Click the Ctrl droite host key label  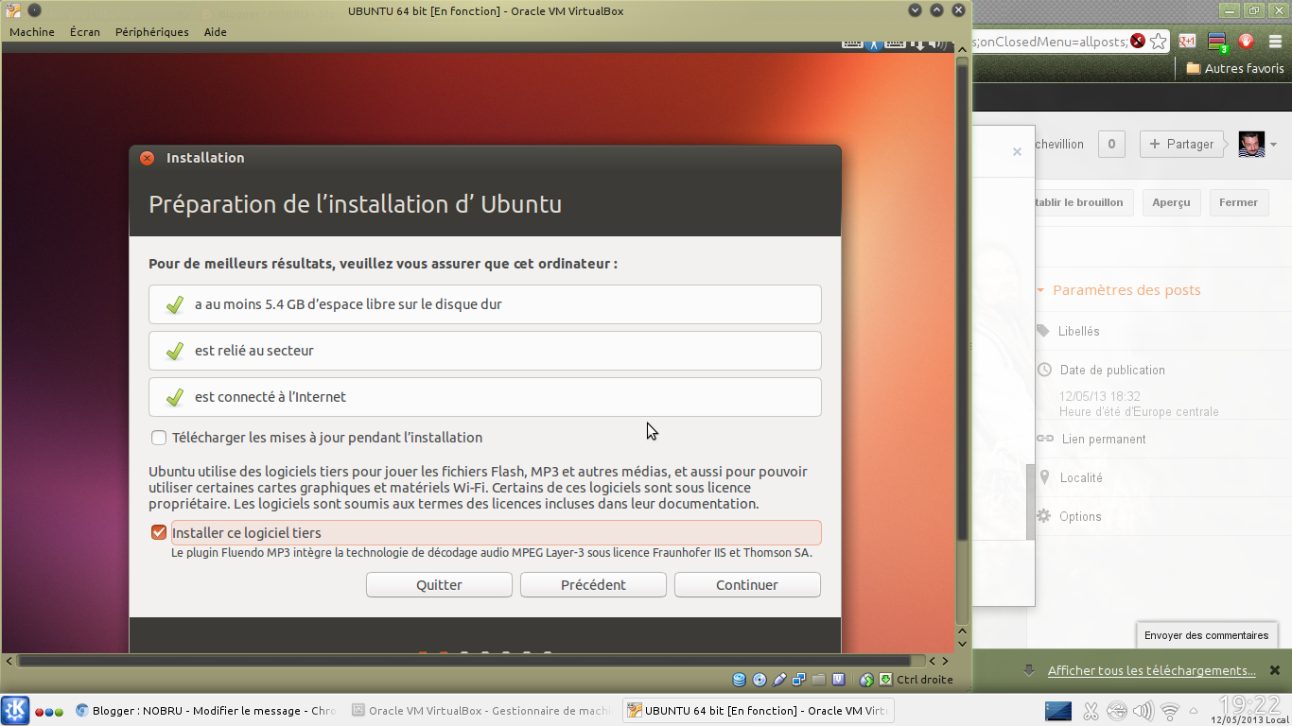(x=925, y=680)
